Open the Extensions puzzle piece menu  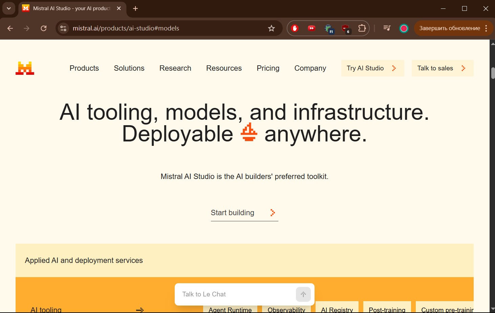[362, 28]
